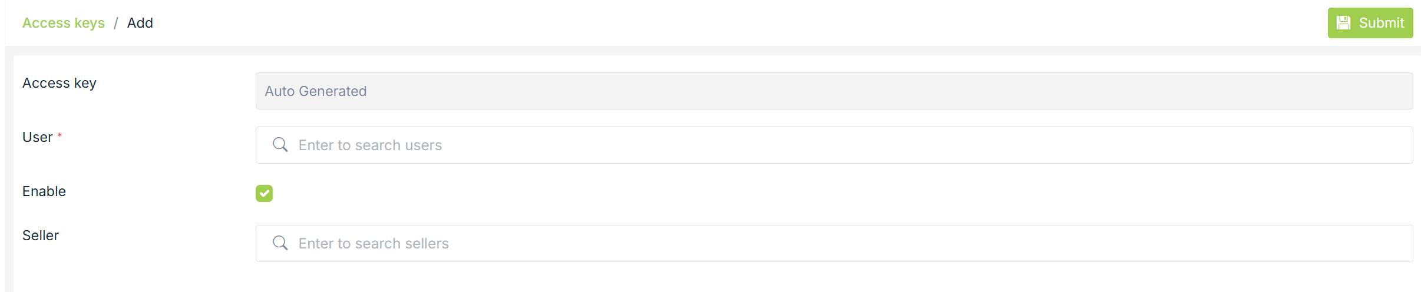
Task: Click the Enable label text
Action: click(44, 191)
